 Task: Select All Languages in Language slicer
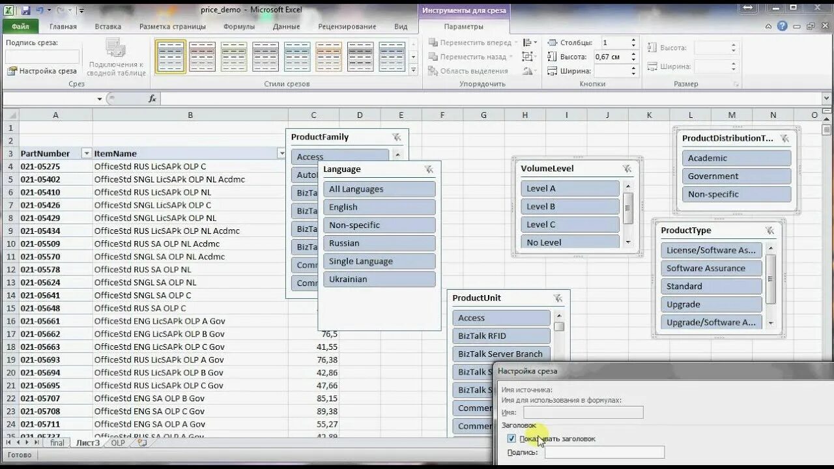click(379, 189)
